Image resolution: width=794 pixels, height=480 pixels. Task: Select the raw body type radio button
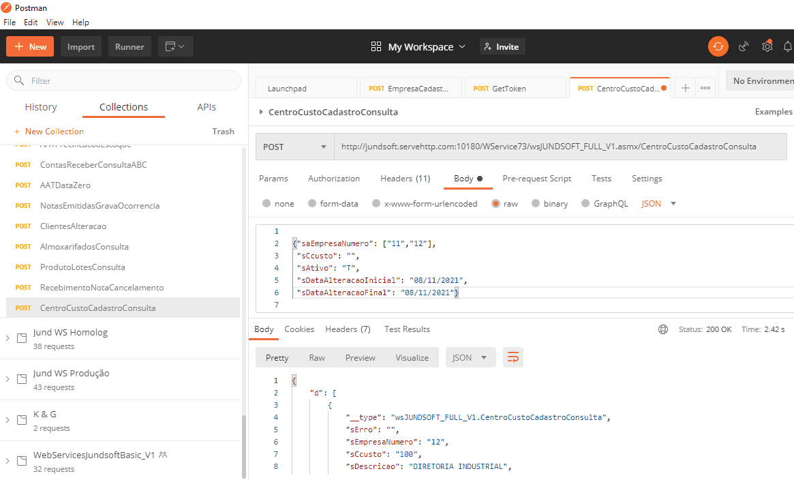(x=495, y=203)
